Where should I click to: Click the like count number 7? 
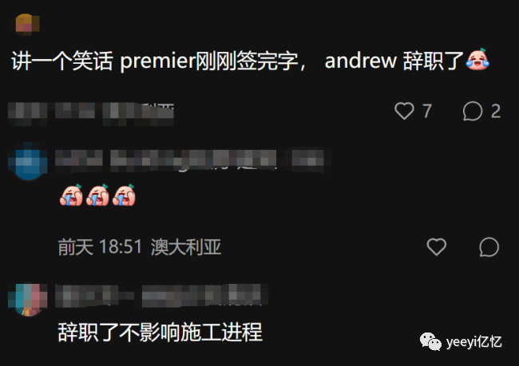427,111
